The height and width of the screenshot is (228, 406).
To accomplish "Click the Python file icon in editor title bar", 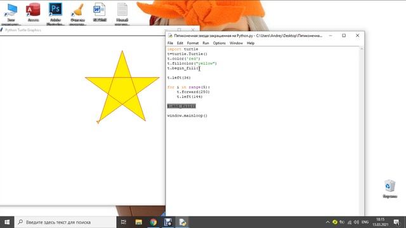I will 170,35.
